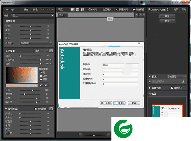Click the zoom in plus button
Screen dimensions: 191x141
coord(109,135)
